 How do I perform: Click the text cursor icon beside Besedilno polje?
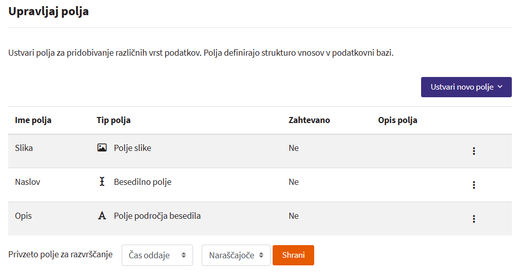[102, 182]
